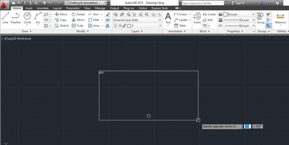The image size is (289, 145).
Task: Switch to the Annotate ribbon tab
Action: tap(43, 8)
